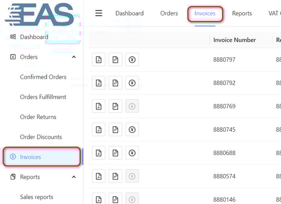Click yen payment icon for invoice 8880745

(x=132, y=130)
